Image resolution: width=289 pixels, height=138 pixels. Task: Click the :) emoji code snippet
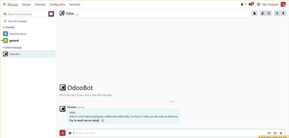pyautogui.click(x=103, y=120)
